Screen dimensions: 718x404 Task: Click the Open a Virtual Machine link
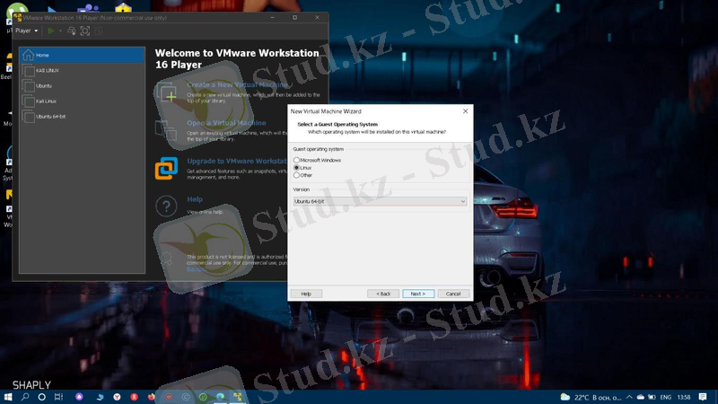(x=226, y=123)
